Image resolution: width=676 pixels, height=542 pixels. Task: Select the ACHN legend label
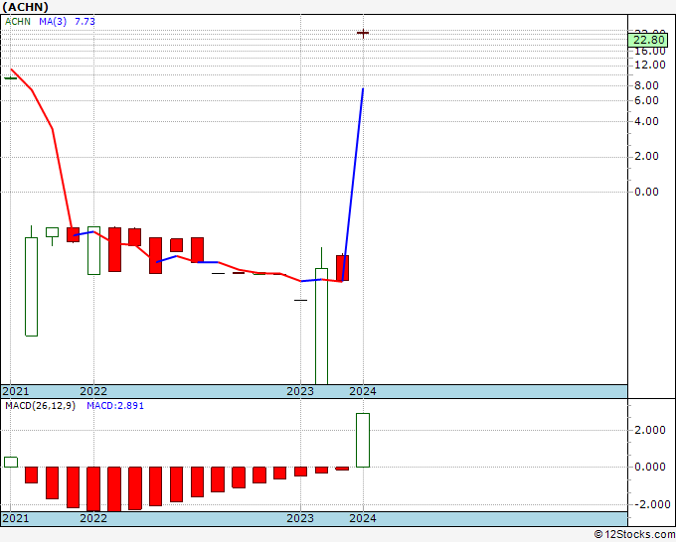click(x=18, y=22)
